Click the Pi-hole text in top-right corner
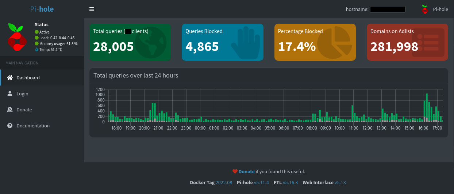454x194 pixels. point(440,9)
